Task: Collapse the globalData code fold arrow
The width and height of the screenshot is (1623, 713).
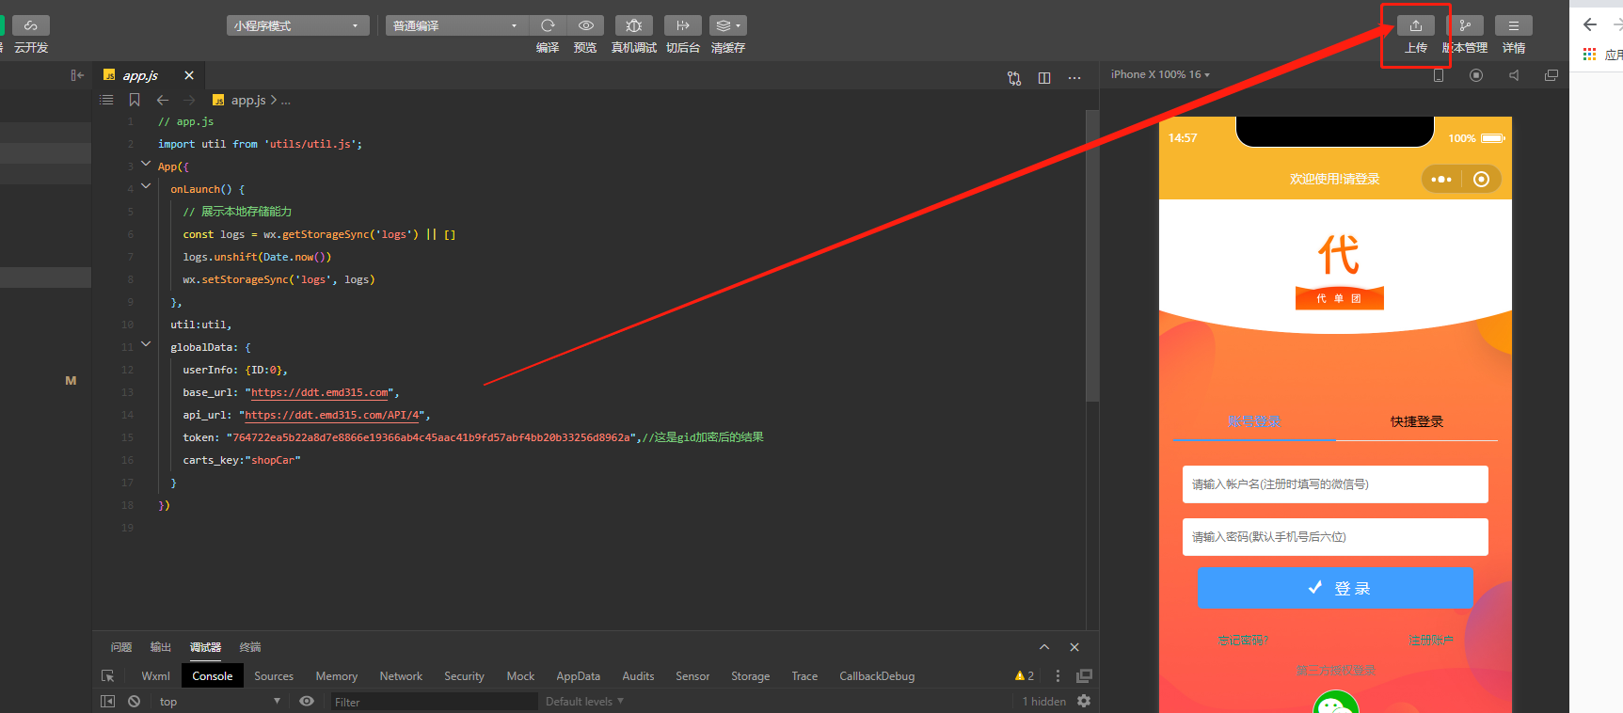Action: coord(146,345)
